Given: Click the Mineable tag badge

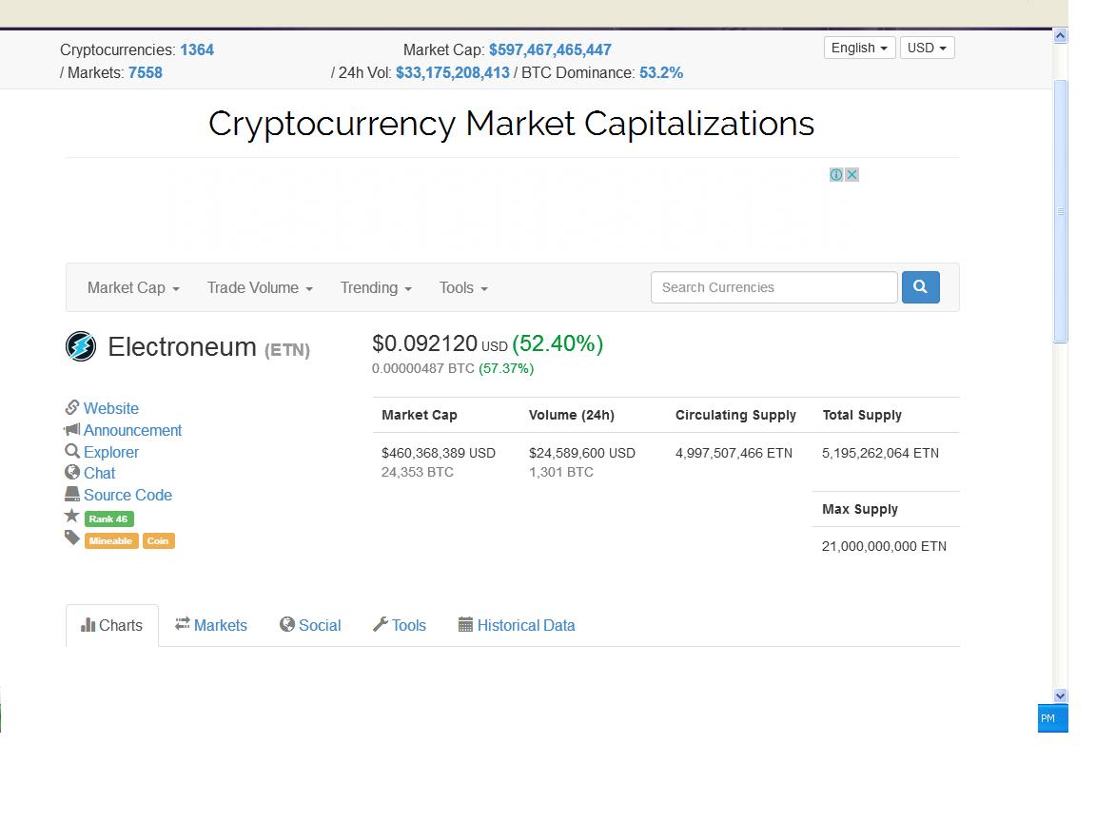Looking at the screenshot, I should 111,541.
